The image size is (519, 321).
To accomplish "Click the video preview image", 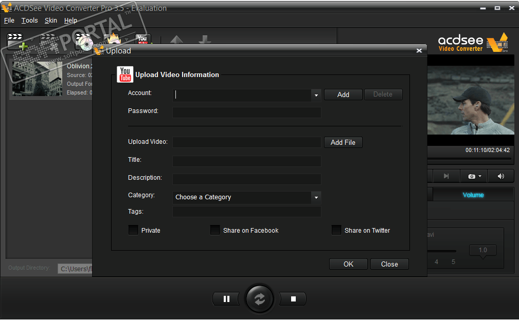I will [x=471, y=100].
